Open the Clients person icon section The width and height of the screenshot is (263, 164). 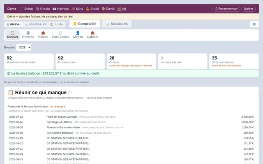tap(78, 35)
